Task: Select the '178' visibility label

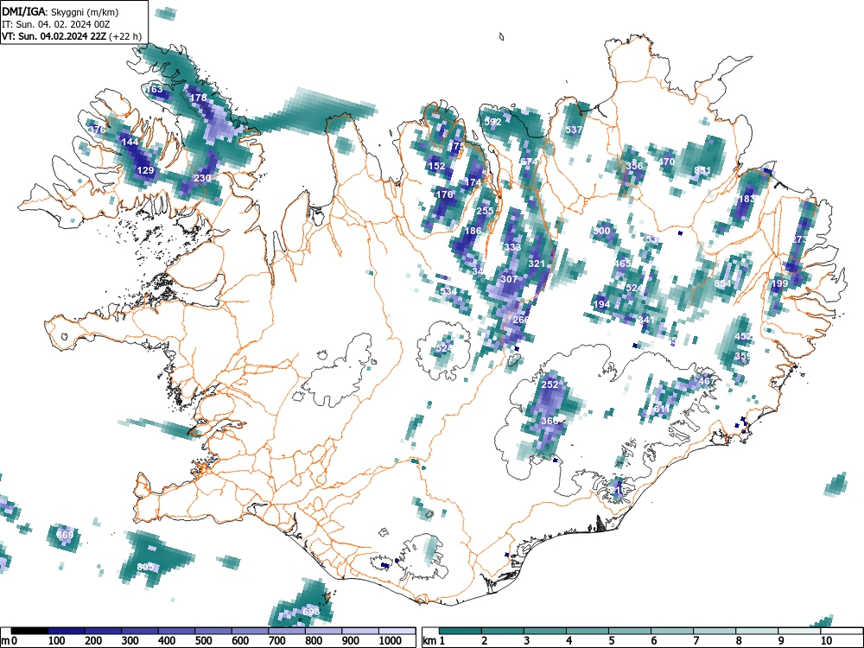Action: click(198, 98)
